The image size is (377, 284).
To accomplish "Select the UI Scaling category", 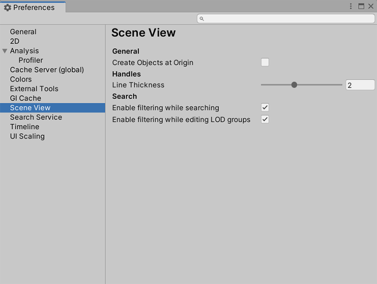I will (x=27, y=136).
